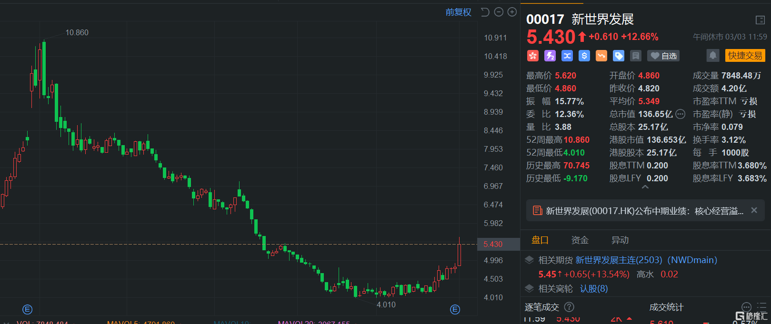Screen dimensions: 771x324
Task: Click the blue price tag icon
Action: (x=619, y=56)
